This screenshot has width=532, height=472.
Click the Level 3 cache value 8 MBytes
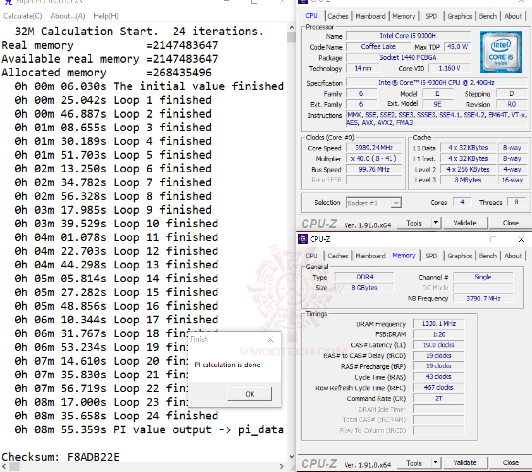(x=468, y=180)
